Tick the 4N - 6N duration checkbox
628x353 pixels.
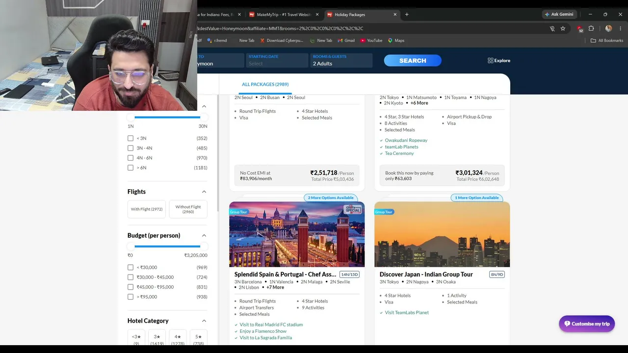(x=131, y=158)
